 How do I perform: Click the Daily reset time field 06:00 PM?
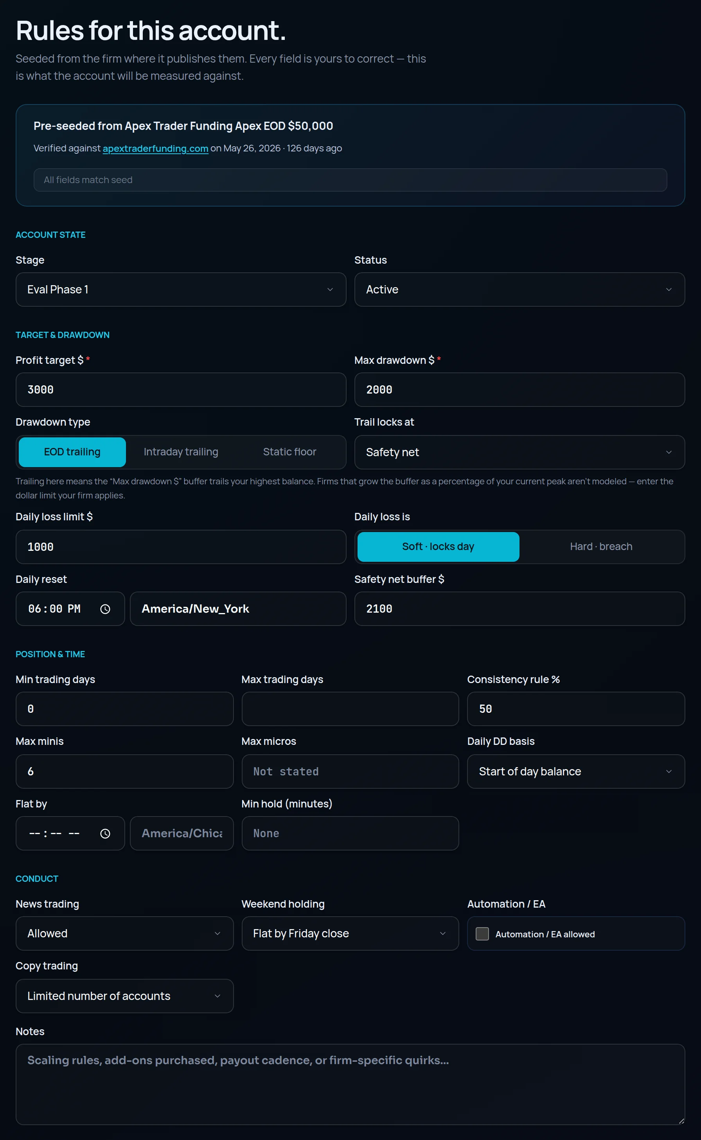pos(70,609)
